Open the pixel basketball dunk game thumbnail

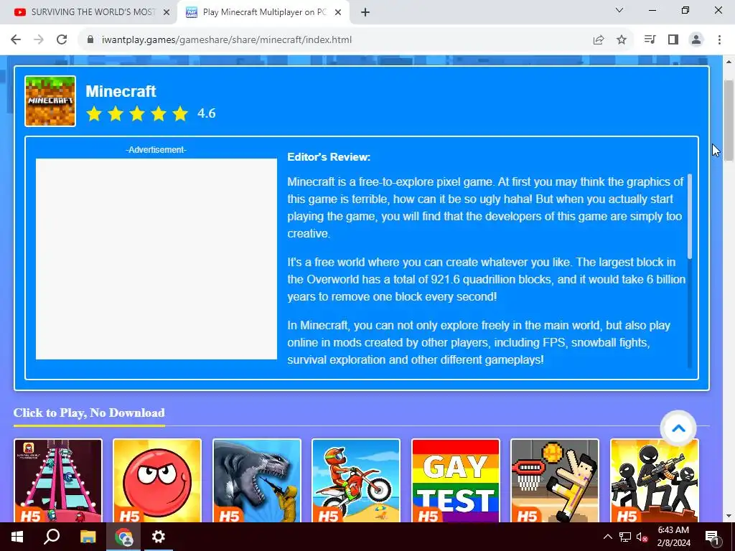click(x=555, y=481)
